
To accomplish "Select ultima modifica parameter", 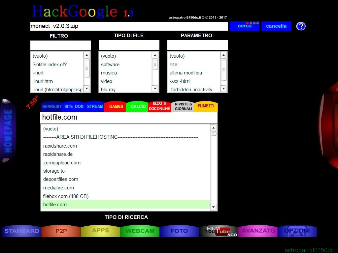I will (x=194, y=73).
